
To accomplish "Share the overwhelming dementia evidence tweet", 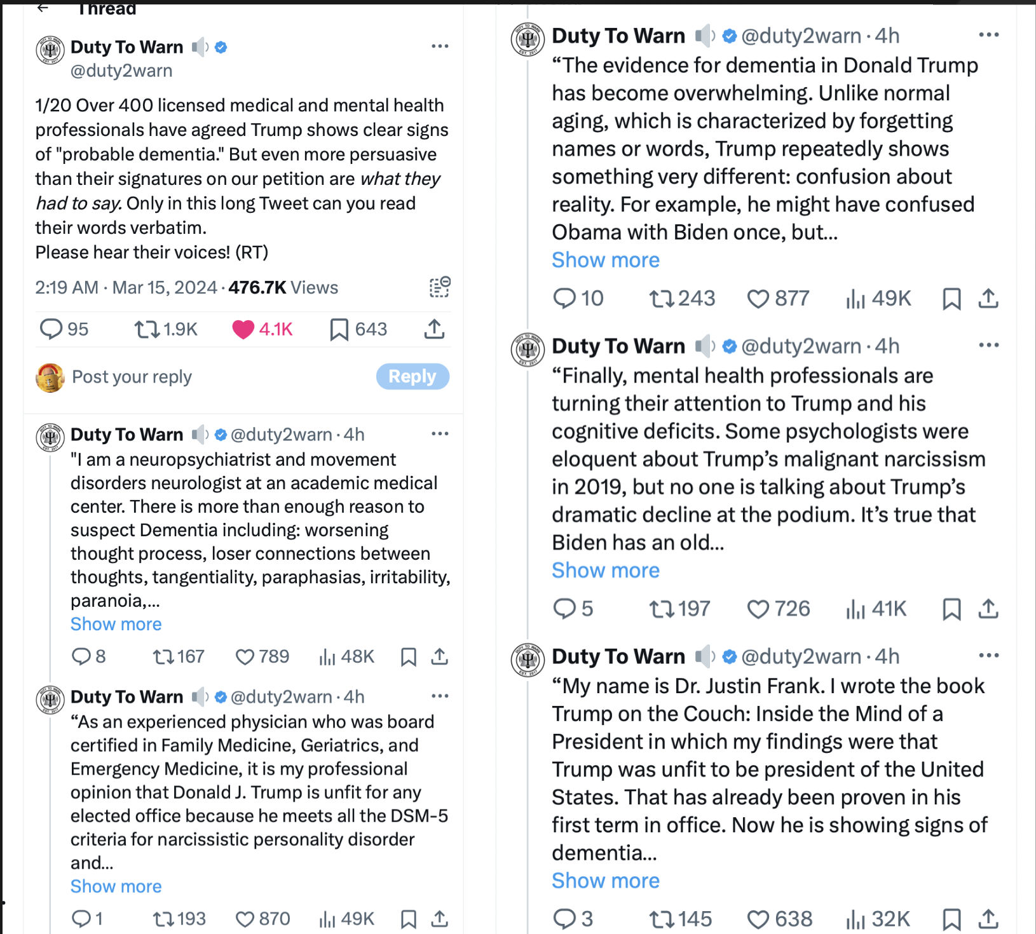I will [988, 299].
